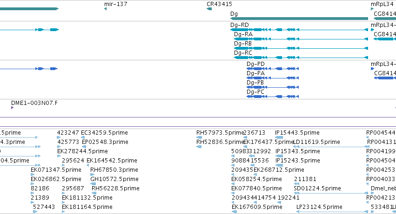Select the RP004504 feature
Screen dimensions: 396x214
(368, 165)
